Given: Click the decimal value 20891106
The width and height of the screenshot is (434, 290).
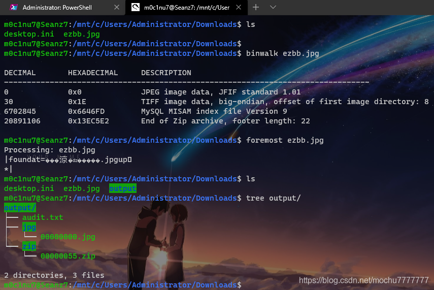Looking at the screenshot, I should 22,121.
